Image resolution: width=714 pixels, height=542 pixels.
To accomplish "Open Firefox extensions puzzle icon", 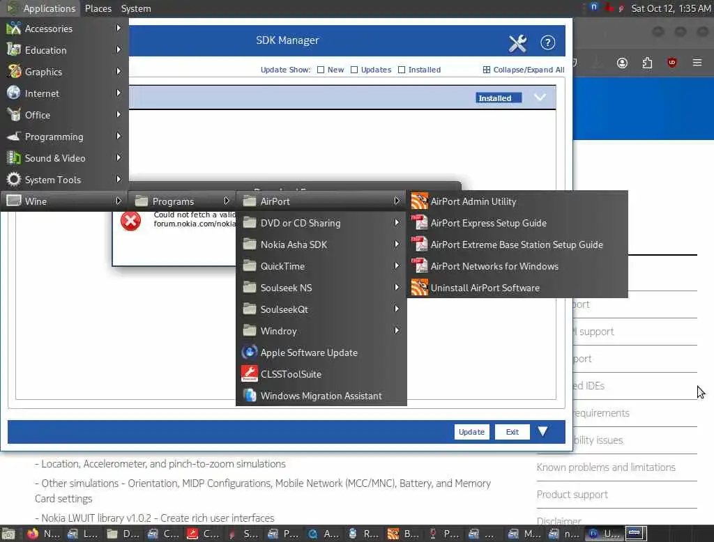I will 647,63.
